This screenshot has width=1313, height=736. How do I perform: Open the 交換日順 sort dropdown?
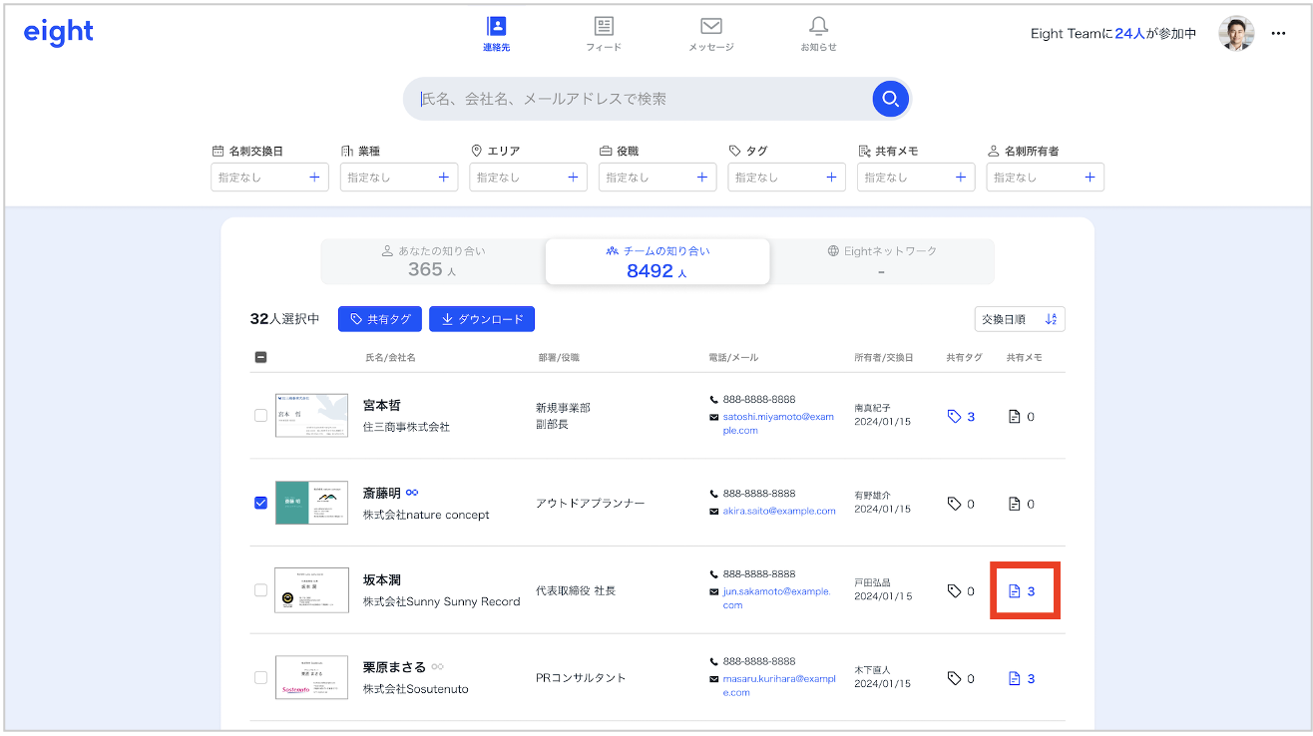pos(1019,319)
